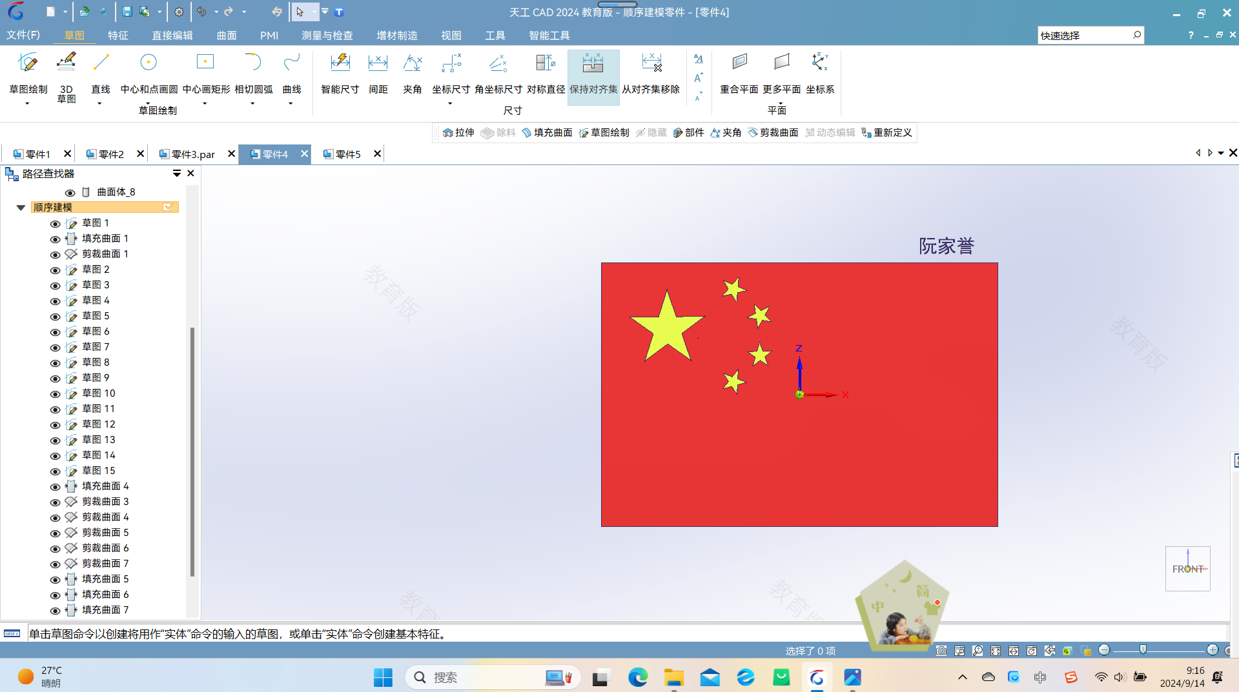
Task: Click the redo arrow icon
Action: [x=229, y=12]
